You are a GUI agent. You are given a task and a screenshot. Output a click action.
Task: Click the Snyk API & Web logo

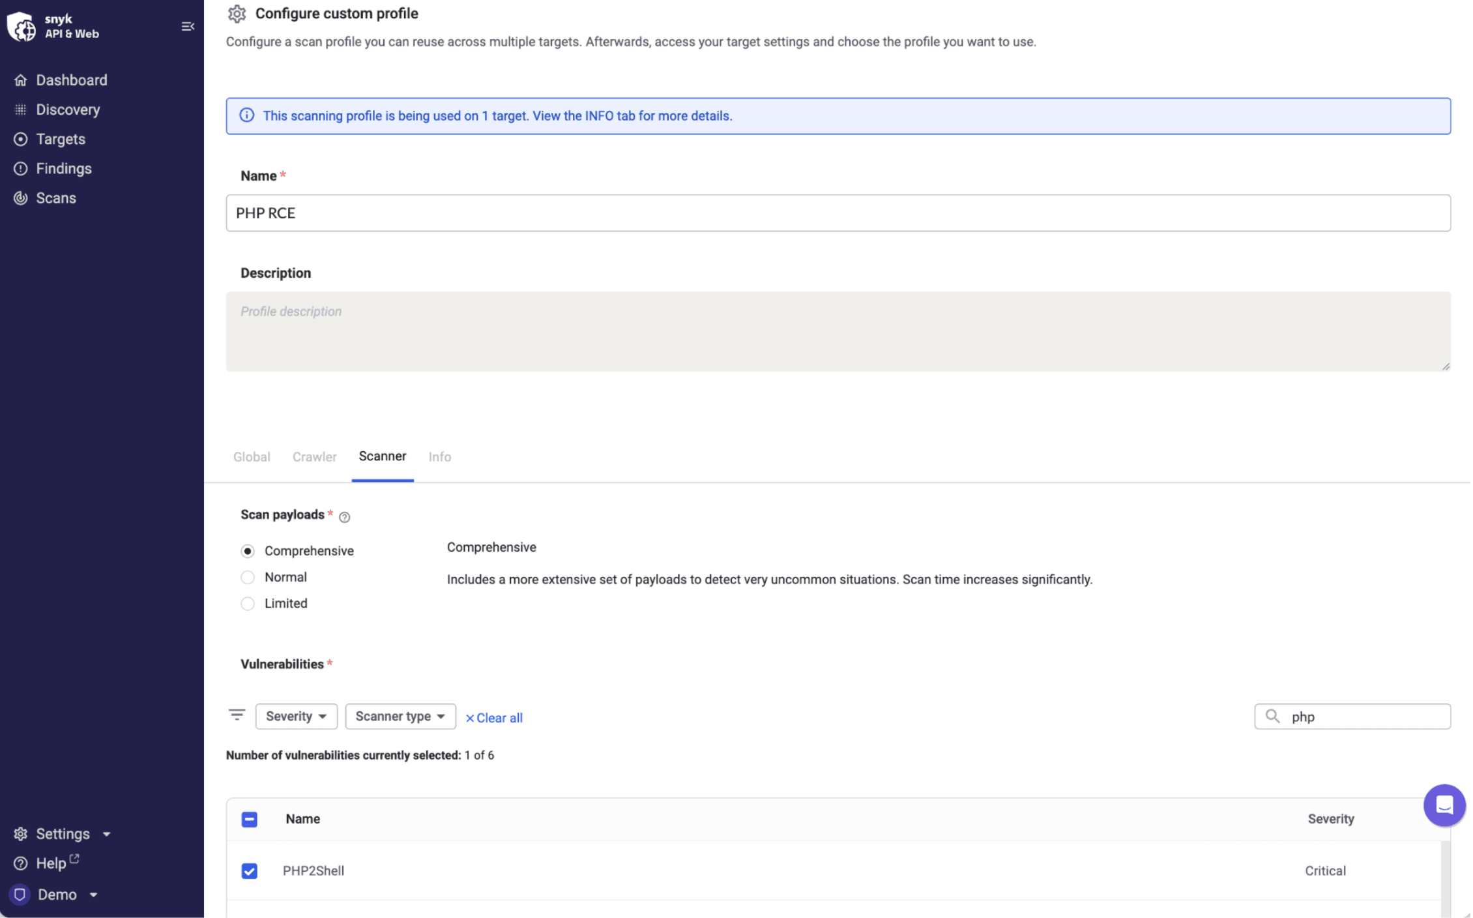(53, 26)
